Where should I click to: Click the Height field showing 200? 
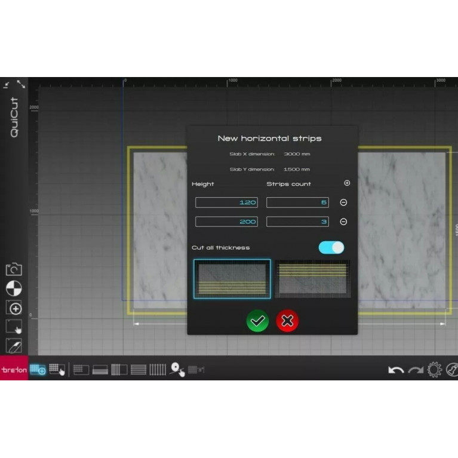(x=226, y=222)
